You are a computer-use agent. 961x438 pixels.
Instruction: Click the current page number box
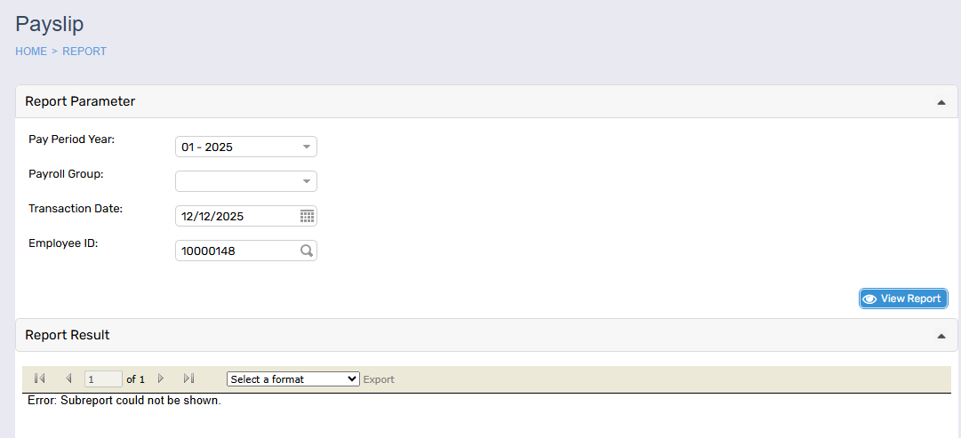pyautogui.click(x=103, y=379)
